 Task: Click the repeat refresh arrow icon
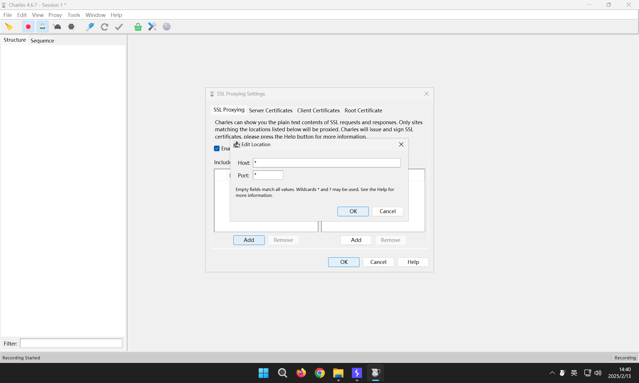(105, 27)
